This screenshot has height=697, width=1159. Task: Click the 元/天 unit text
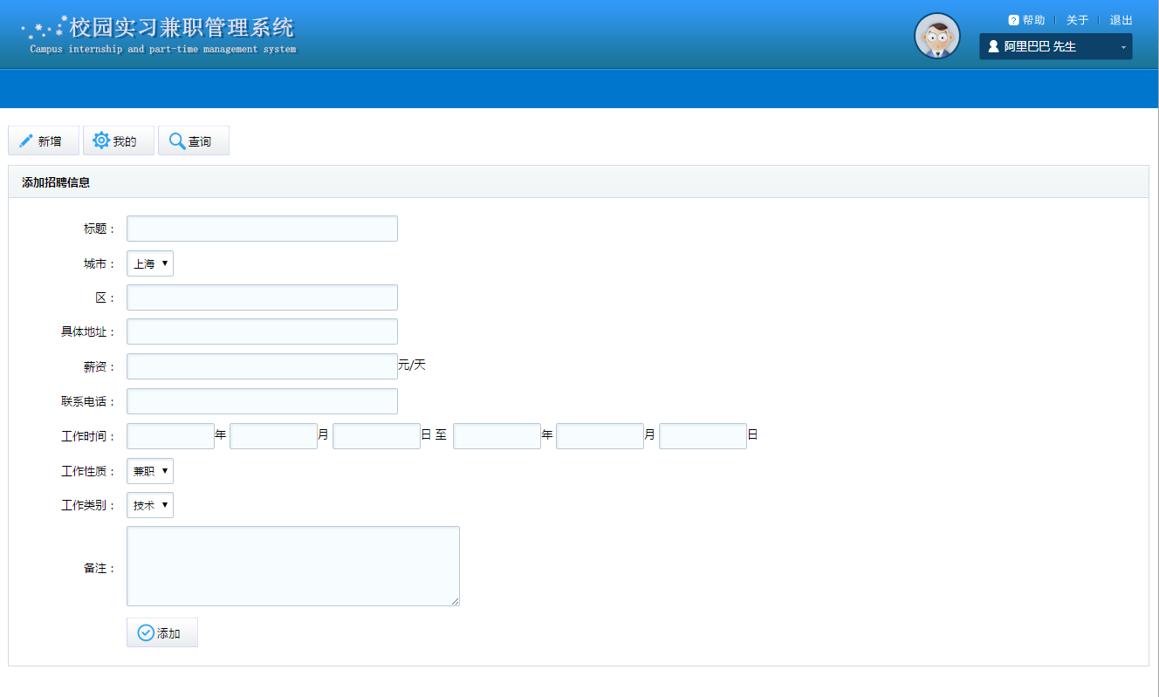[x=412, y=365]
